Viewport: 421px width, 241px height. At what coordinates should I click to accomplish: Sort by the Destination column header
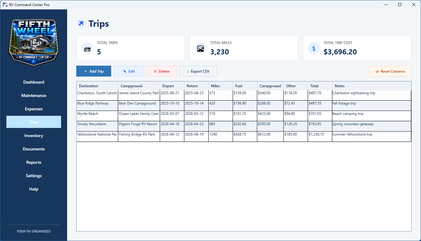(x=97, y=86)
